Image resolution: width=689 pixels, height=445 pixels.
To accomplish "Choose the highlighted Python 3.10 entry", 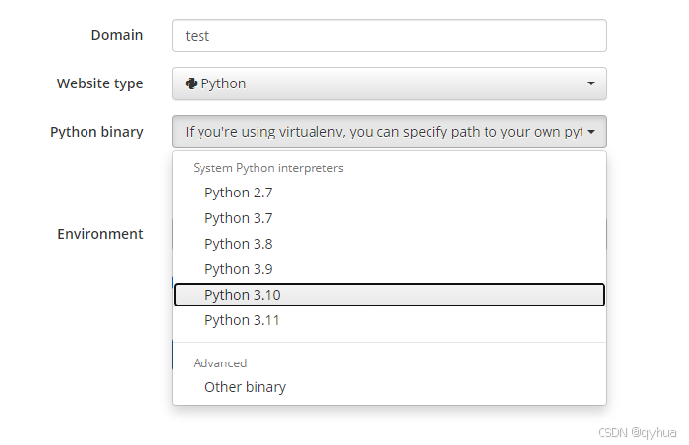I will click(242, 295).
